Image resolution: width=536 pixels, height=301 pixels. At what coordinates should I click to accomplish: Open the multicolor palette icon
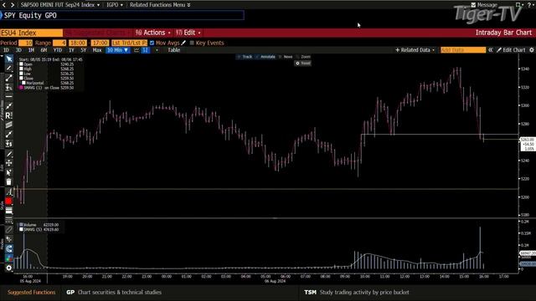click(9, 258)
